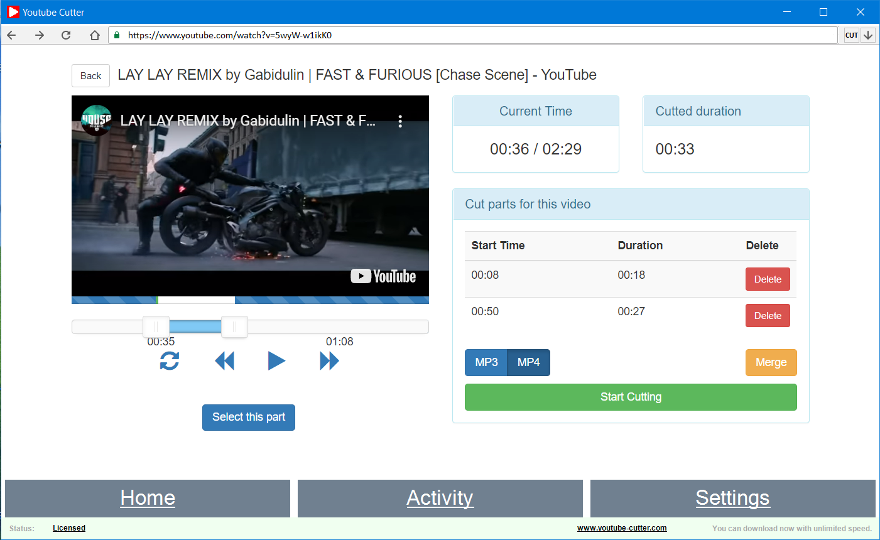
Task: Click the Licensed status link
Action: [69, 528]
